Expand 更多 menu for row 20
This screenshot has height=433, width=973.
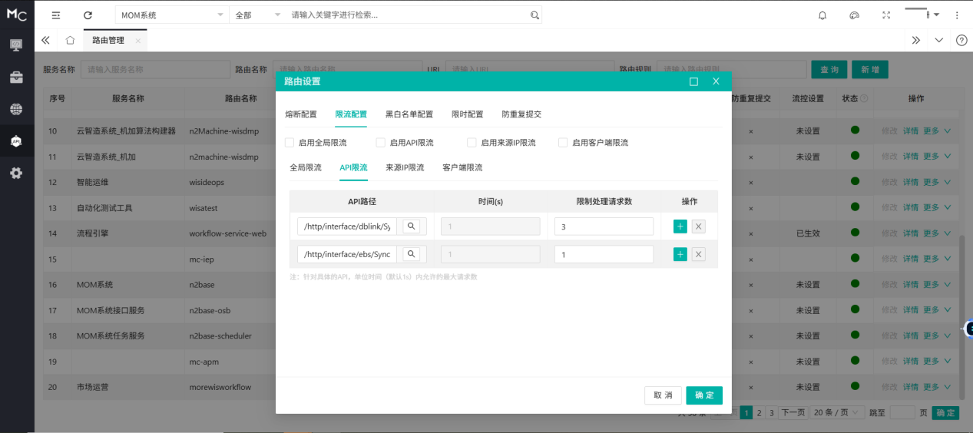point(937,387)
